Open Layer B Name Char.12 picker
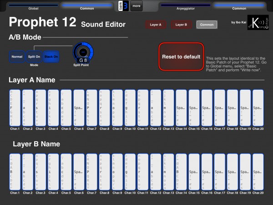 (x=156, y=172)
